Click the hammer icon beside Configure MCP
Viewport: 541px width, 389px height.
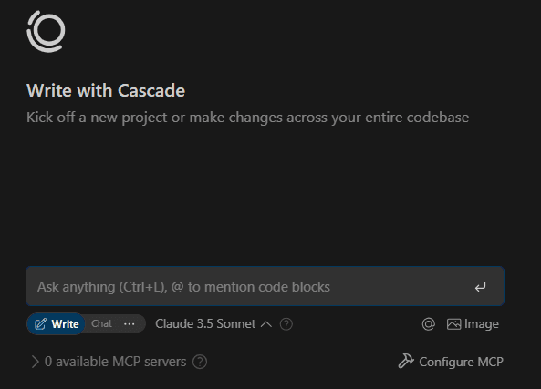point(406,361)
